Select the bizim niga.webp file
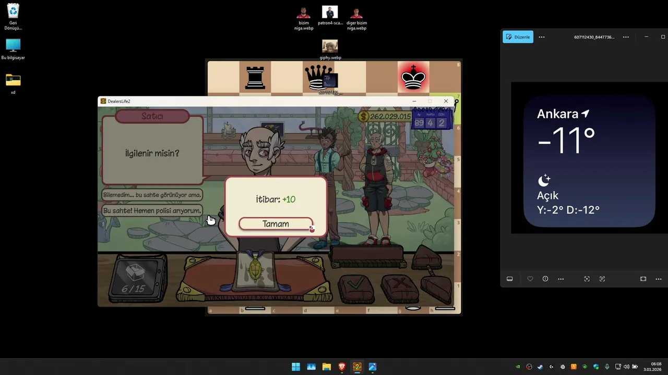The image size is (668, 375). [x=304, y=18]
